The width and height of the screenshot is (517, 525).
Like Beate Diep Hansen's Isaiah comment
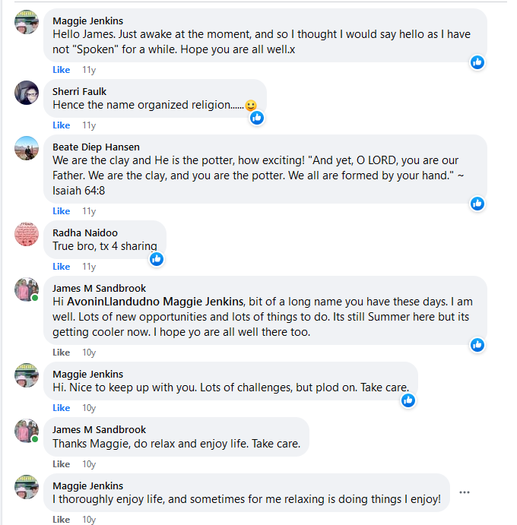point(61,211)
